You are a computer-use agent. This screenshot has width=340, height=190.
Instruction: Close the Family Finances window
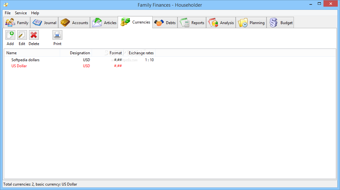coord(330,4)
